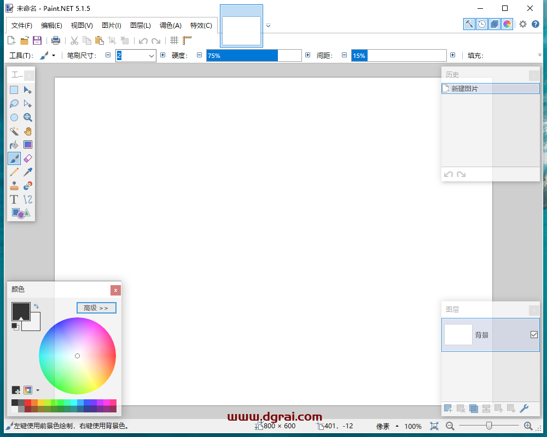
Task: Select the Gradient tool
Action: click(27, 145)
